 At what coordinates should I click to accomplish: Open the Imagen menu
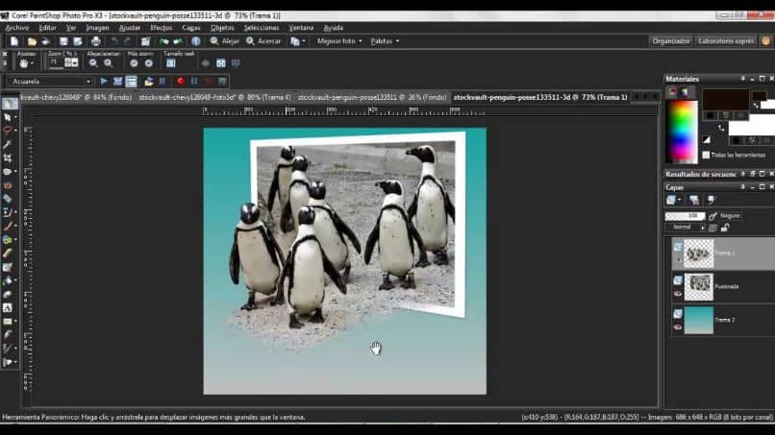pyautogui.click(x=97, y=28)
